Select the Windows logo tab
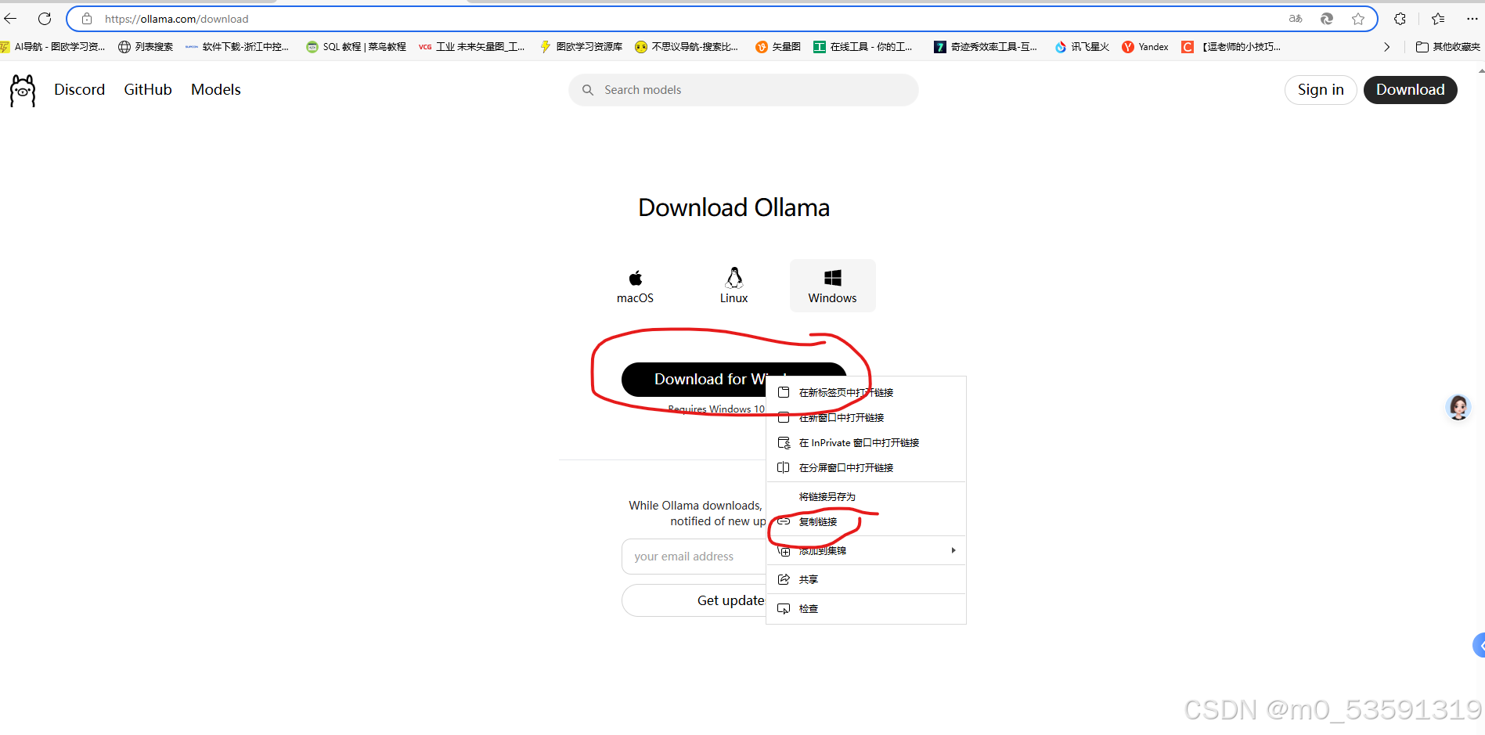Viewport: 1485px width, 735px height. [x=832, y=286]
